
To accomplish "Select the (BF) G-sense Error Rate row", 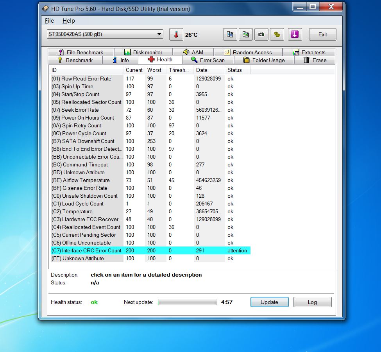I will 150,188.
